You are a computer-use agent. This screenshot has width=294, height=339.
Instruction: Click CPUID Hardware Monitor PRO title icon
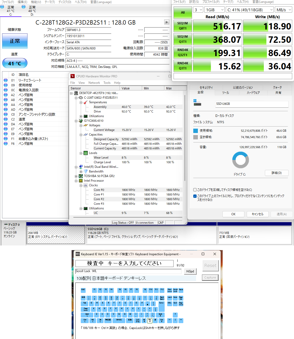click(x=73, y=76)
